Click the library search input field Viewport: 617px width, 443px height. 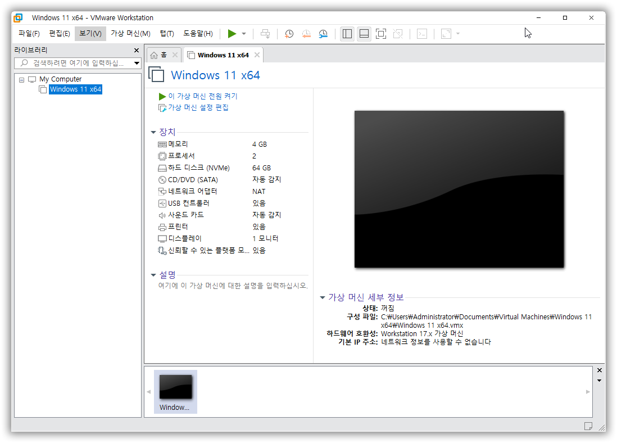[x=74, y=63]
